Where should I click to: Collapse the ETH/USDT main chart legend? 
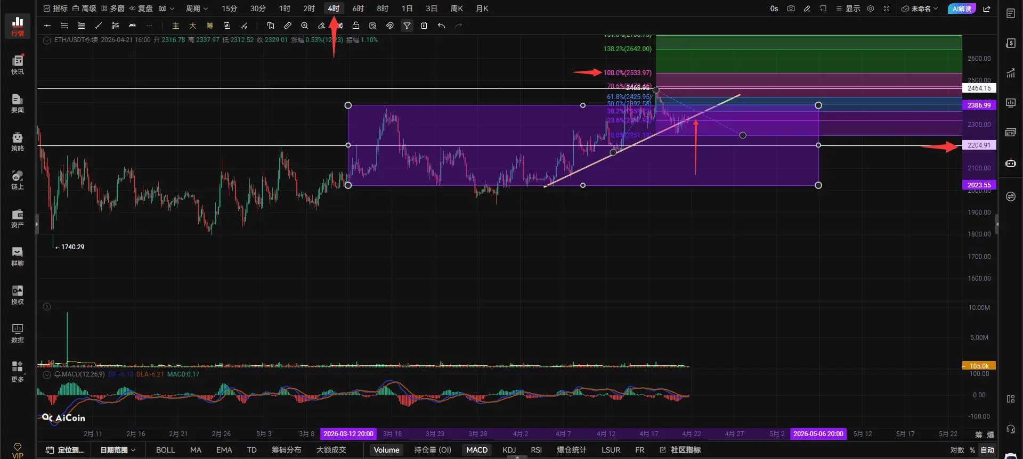point(47,40)
